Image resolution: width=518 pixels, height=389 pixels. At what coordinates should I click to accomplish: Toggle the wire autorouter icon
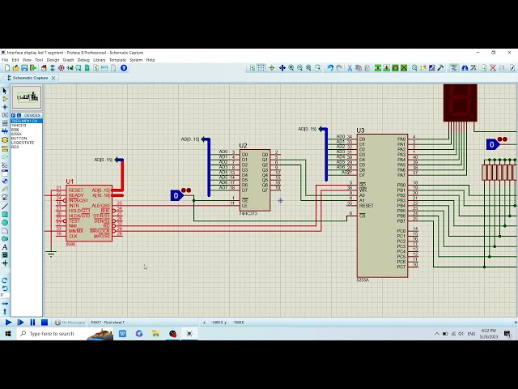coord(454,68)
